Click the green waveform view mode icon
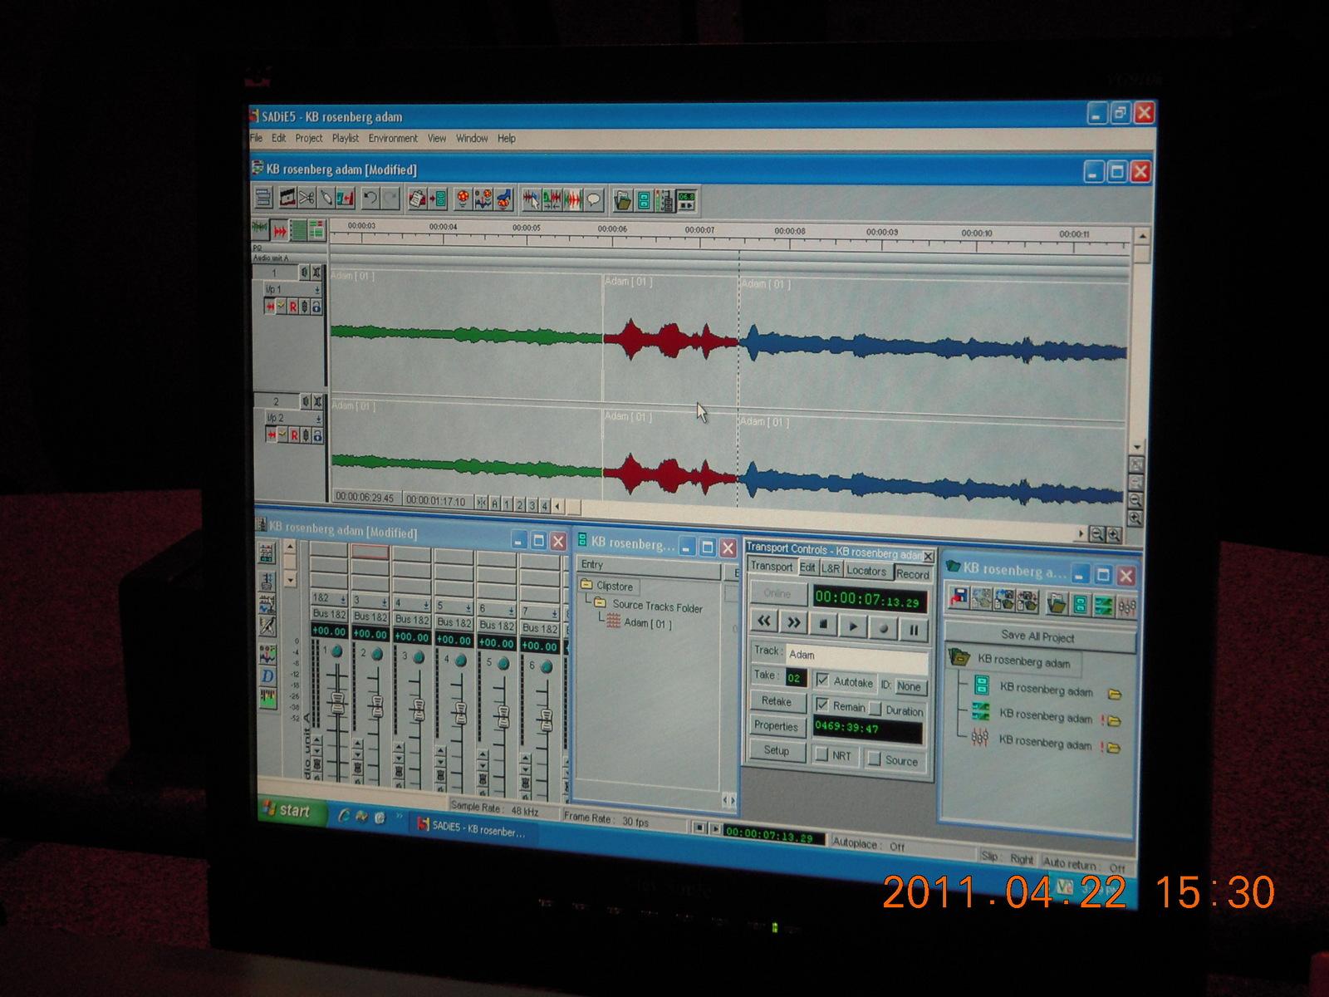 (x=260, y=228)
